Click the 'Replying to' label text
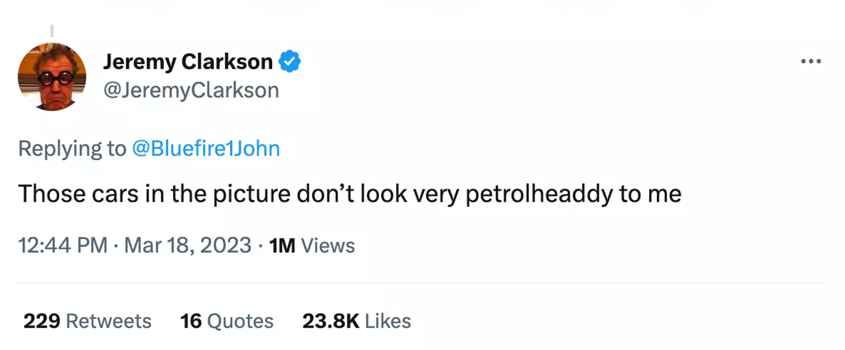Screen dimensions: 845x350 pos(72,148)
